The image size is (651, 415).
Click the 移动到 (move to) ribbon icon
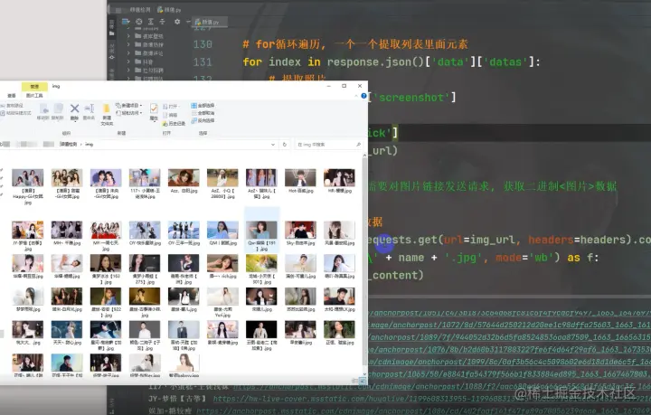point(43,108)
